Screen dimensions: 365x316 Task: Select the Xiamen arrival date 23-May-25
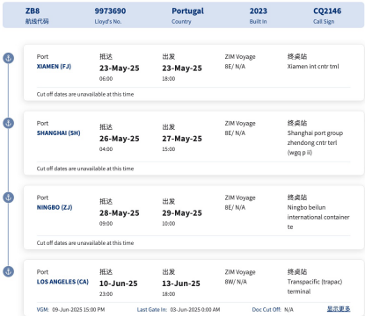[120, 68]
